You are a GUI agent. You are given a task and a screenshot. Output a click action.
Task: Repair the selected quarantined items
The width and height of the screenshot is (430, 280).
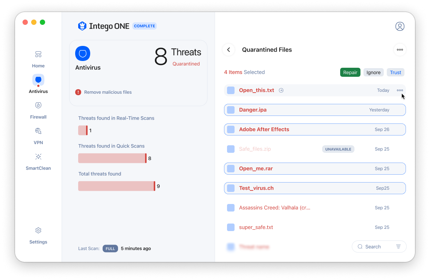click(x=350, y=73)
